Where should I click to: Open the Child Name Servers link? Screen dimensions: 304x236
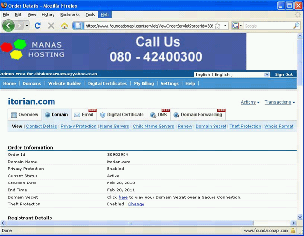click(x=153, y=126)
